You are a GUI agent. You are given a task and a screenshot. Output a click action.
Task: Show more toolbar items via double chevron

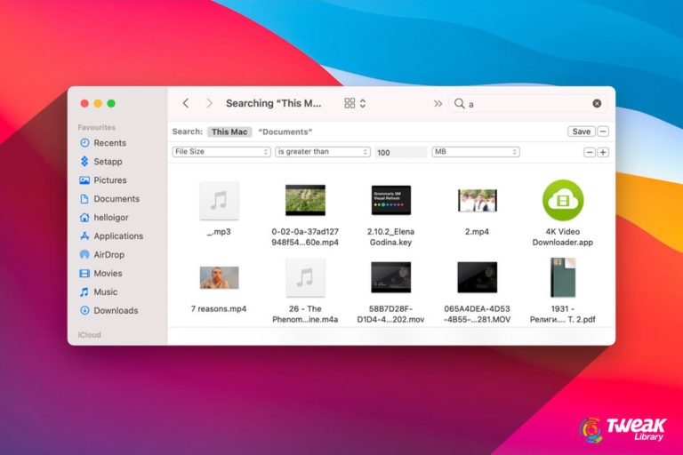pos(438,103)
